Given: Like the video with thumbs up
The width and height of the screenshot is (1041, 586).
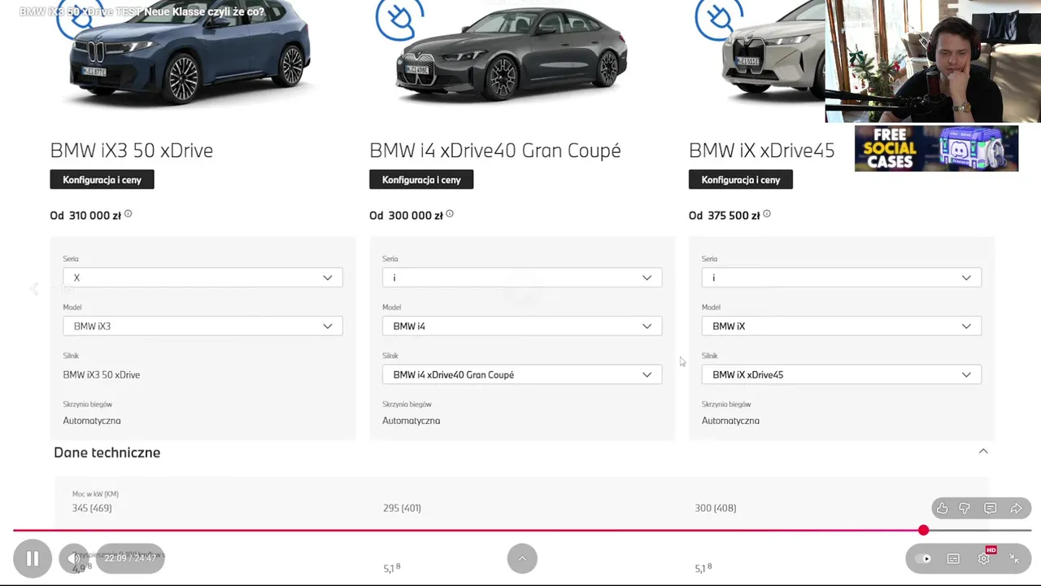Looking at the screenshot, I should pyautogui.click(x=942, y=509).
